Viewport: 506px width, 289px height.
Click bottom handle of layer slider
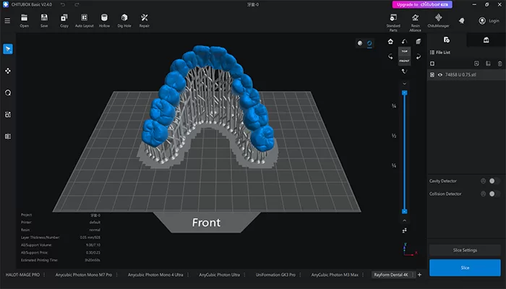pyautogui.click(x=404, y=212)
